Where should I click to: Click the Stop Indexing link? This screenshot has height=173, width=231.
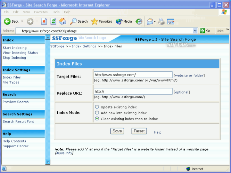pos(14,58)
